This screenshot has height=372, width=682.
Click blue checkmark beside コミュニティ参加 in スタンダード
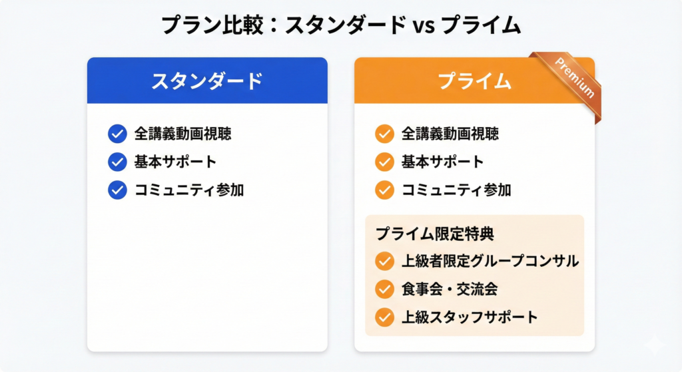click(x=117, y=190)
